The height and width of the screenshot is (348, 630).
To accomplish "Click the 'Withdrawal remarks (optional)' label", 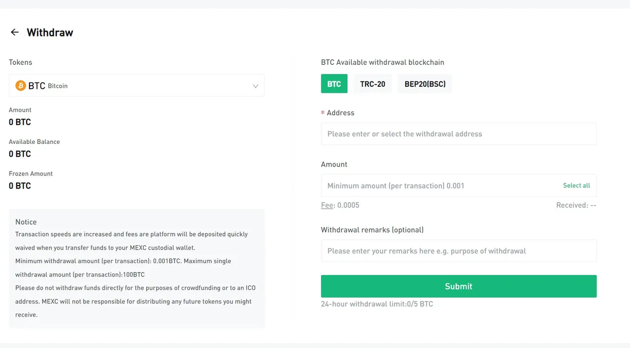I will [x=372, y=230].
